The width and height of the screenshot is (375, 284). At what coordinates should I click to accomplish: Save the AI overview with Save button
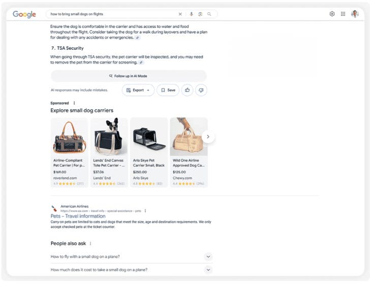click(x=168, y=90)
